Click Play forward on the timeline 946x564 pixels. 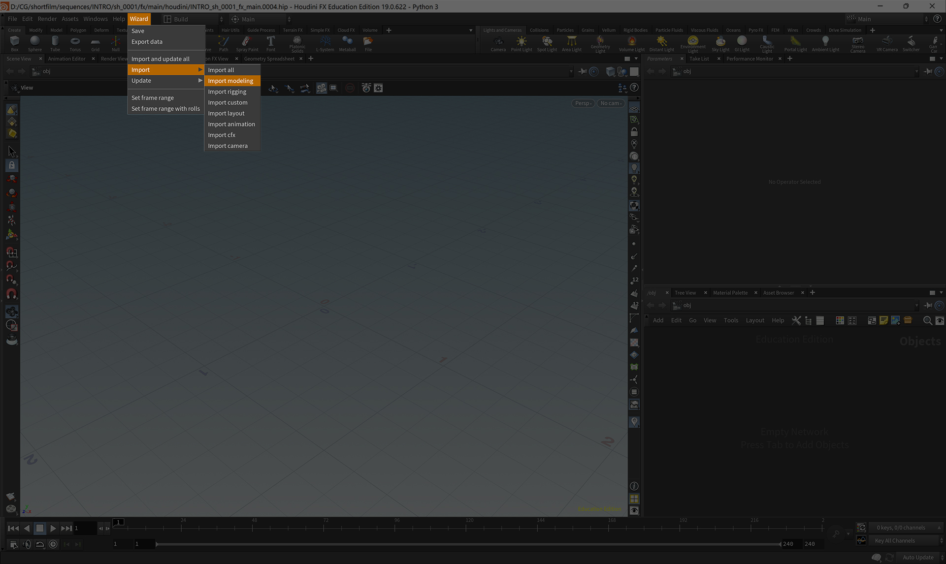53,528
